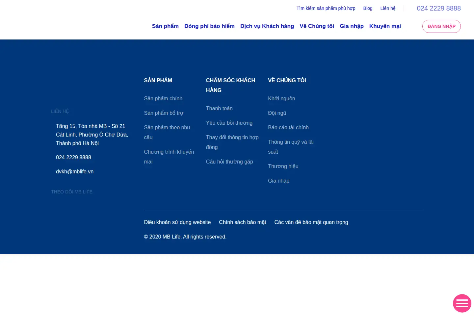Open Đóng phí bảo hiểm menu item
This screenshot has width=474, height=329.
click(x=209, y=26)
